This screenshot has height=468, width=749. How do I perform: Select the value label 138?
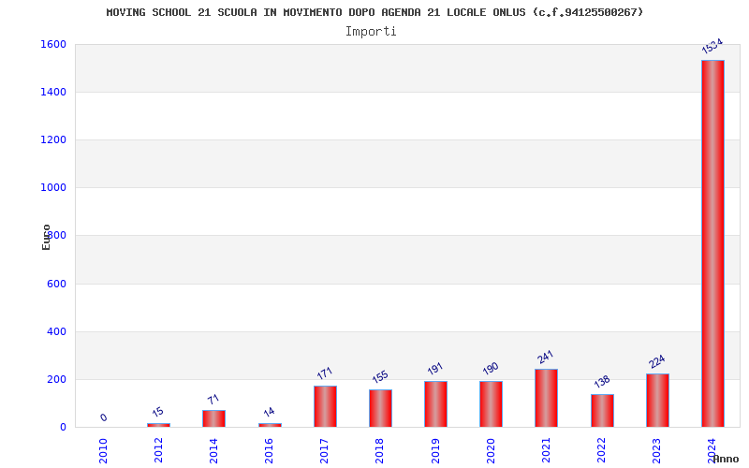[x=602, y=381]
